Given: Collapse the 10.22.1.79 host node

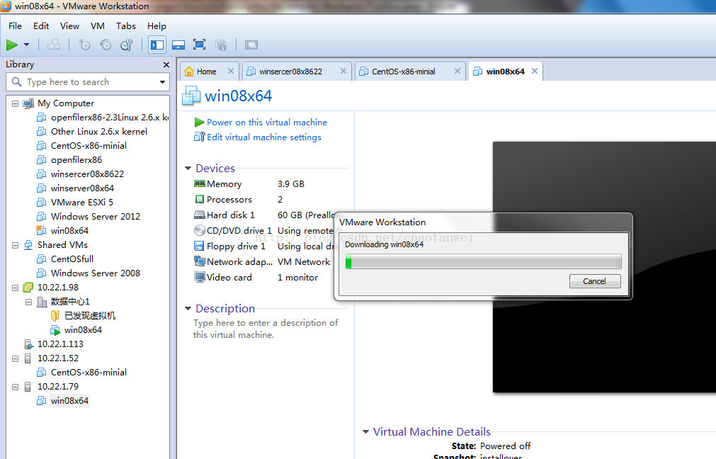Looking at the screenshot, I should 15,387.
